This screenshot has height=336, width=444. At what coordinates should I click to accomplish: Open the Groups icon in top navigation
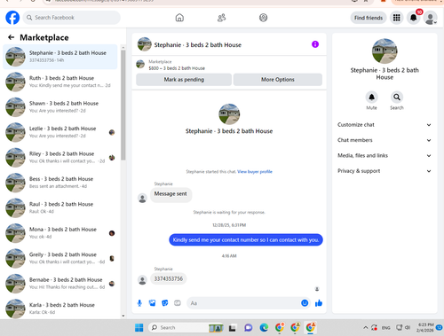click(x=263, y=18)
